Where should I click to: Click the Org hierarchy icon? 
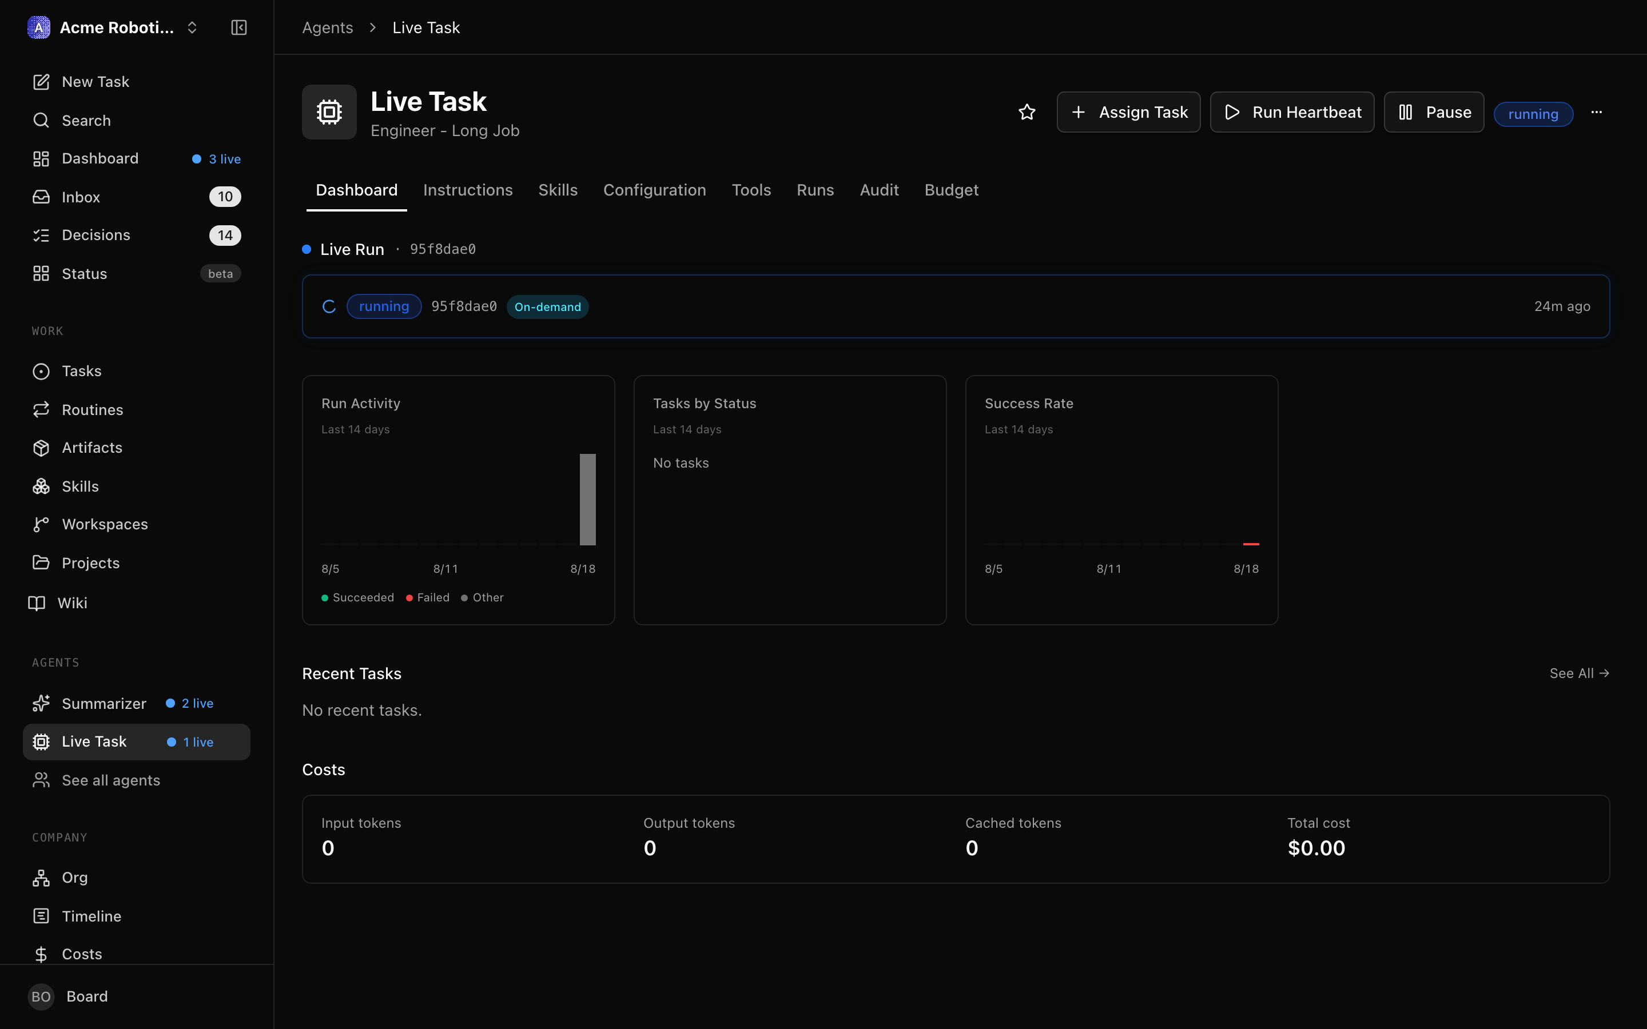(41, 878)
